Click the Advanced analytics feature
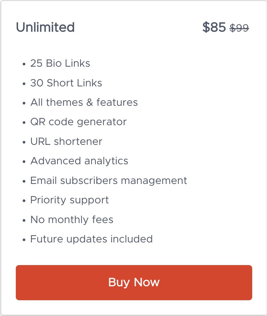This screenshot has height=316, width=267. (79, 161)
